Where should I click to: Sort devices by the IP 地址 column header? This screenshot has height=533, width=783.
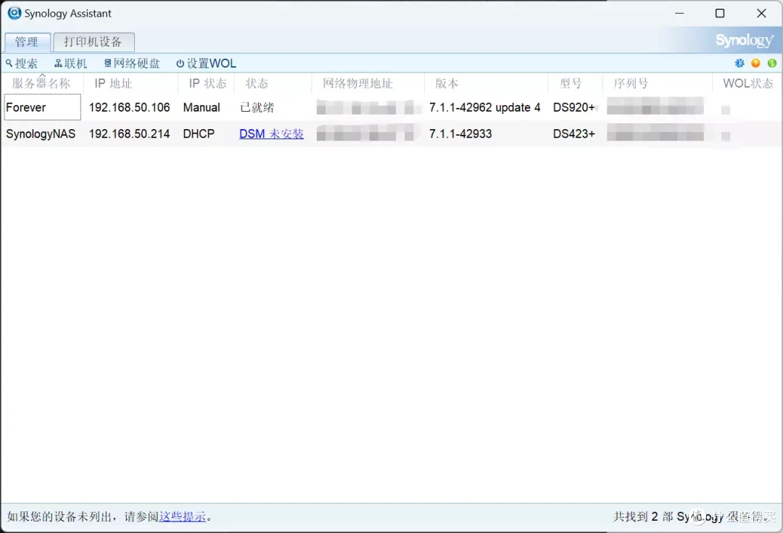(x=112, y=83)
